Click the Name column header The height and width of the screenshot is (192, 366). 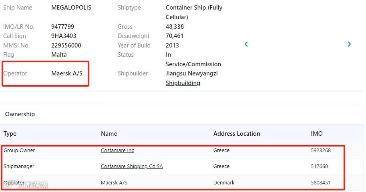(x=109, y=134)
